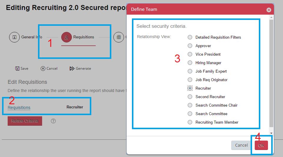Select Detailed Requisition Filters radio option

[190, 37]
